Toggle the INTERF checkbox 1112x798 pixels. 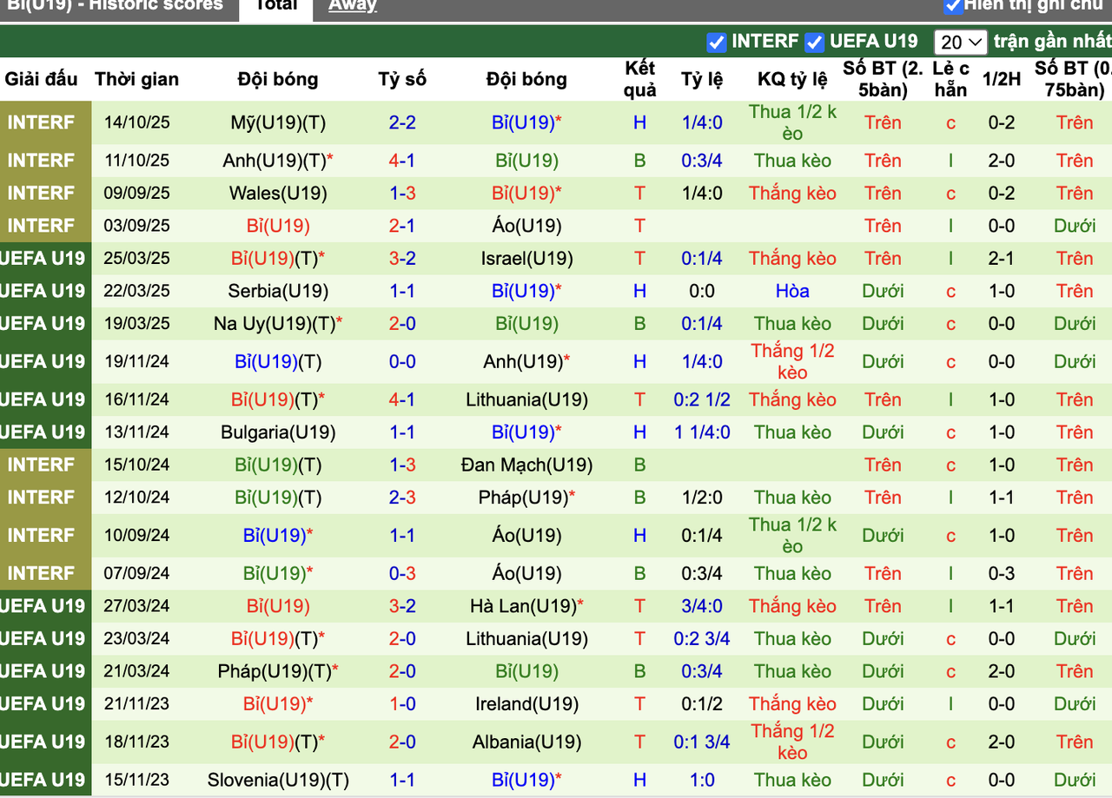[x=717, y=42]
